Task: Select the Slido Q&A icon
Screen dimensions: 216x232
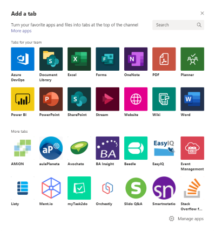Action: [x=136, y=188]
